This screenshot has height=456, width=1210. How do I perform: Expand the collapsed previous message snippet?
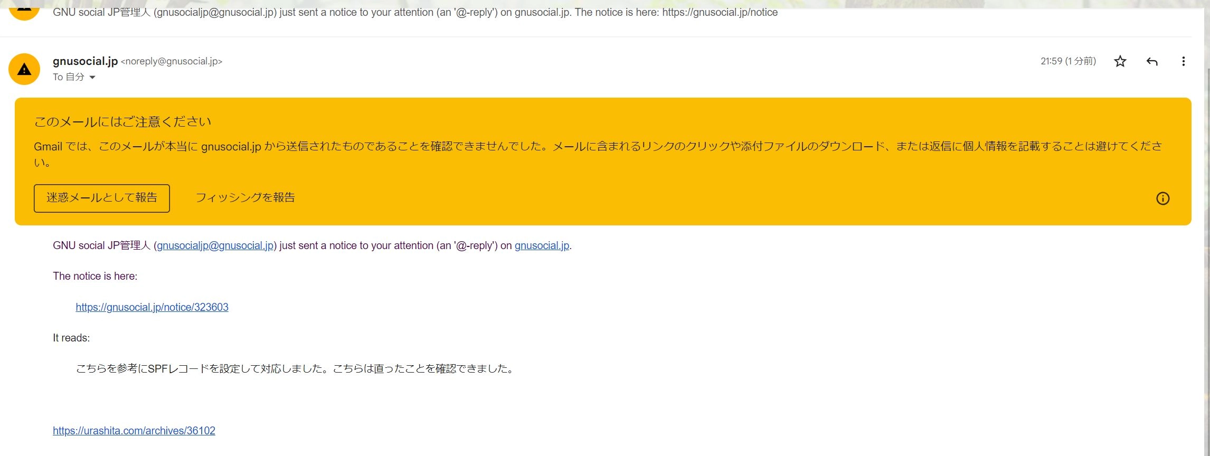(x=415, y=12)
